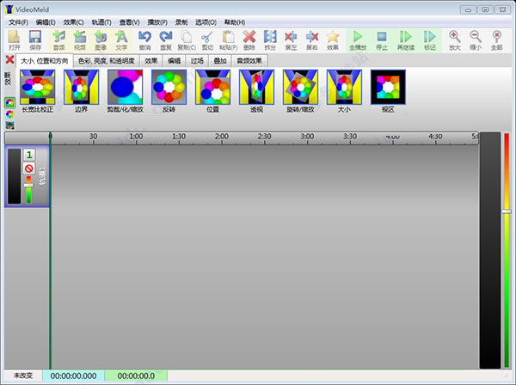The image size is (516, 385).
Task: Open the 查看(V) menu
Action: pos(129,22)
